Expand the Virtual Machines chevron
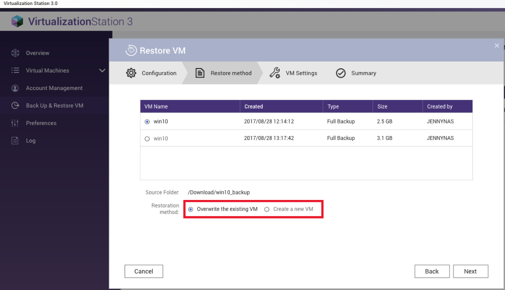Image resolution: width=505 pixels, height=290 pixels. (103, 70)
